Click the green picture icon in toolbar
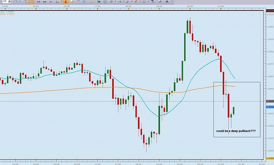The width and height of the screenshot is (274, 165). [99, 1]
